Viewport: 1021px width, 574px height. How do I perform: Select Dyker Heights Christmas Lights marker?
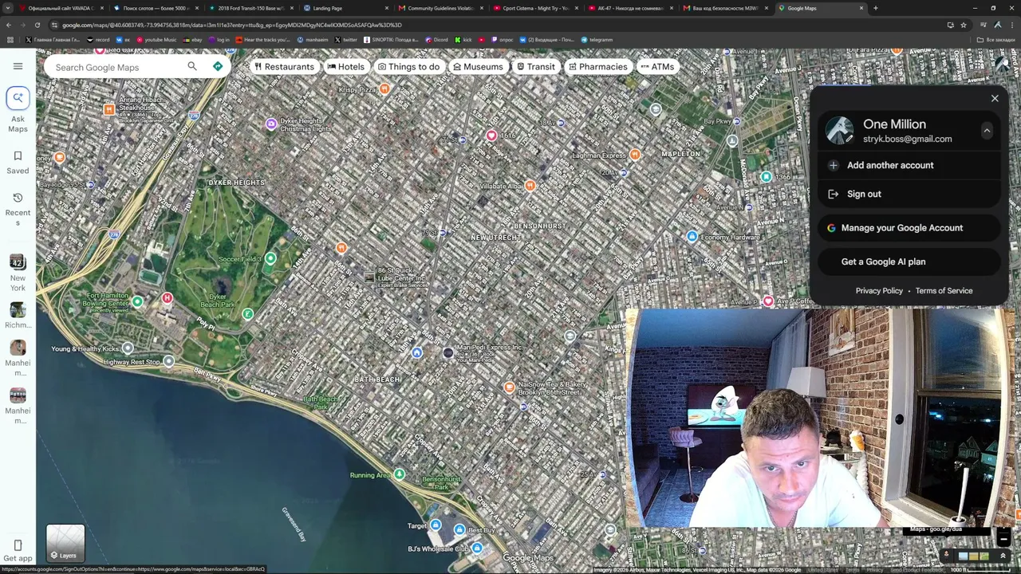pyautogui.click(x=271, y=124)
